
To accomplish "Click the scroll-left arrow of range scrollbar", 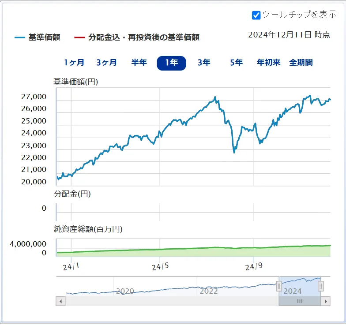I will tap(60, 301).
